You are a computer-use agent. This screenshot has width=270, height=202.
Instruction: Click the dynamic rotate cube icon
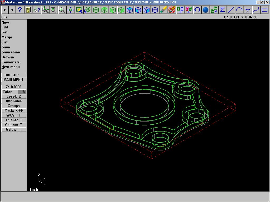click(87, 10)
